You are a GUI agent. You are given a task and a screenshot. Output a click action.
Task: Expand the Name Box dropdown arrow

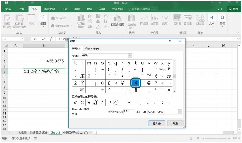pyautogui.click(x=23, y=39)
